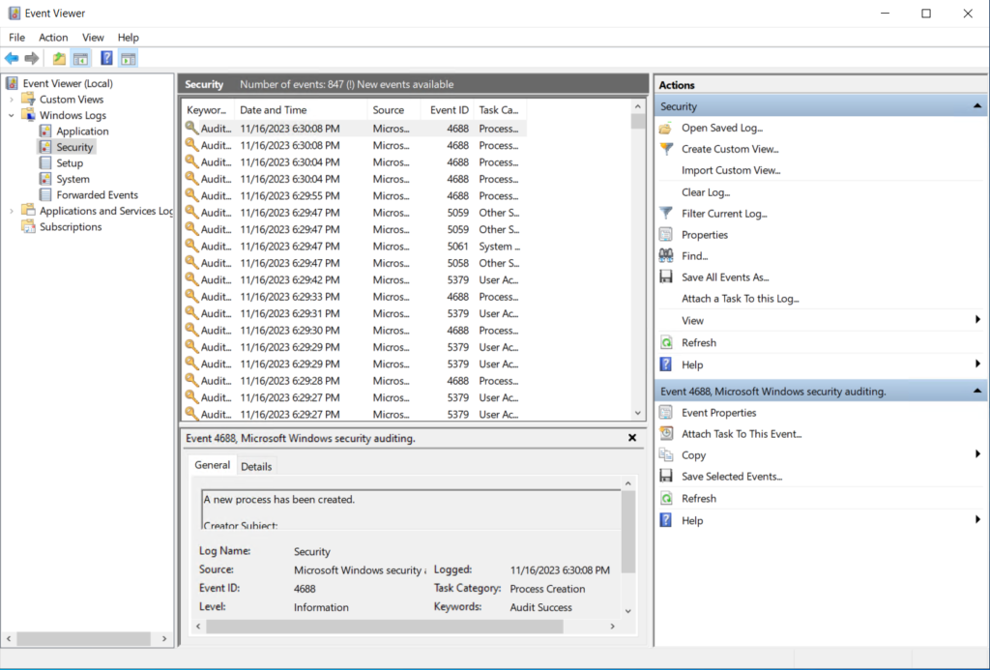This screenshot has height=670, width=990.
Task: Click Create Custom View... action
Action: coord(730,149)
